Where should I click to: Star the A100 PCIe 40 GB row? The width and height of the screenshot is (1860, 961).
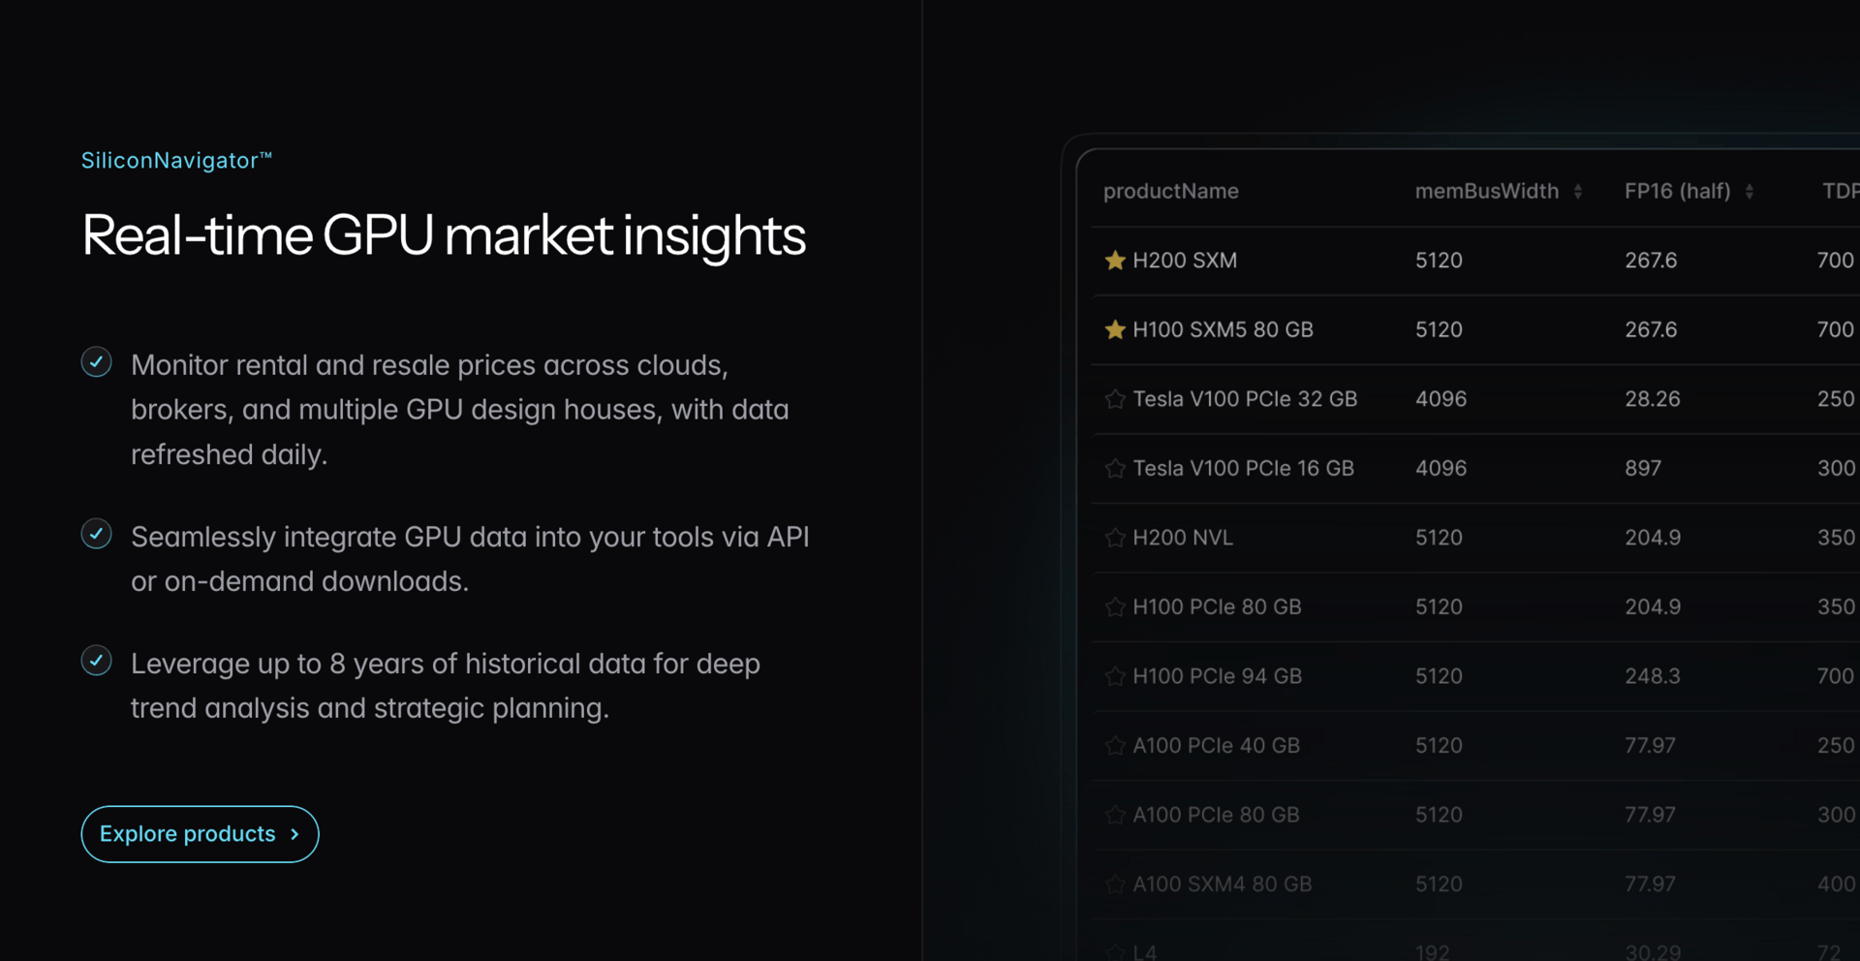[1115, 746]
